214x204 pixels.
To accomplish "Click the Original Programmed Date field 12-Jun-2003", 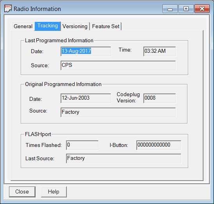I will [x=86, y=98].
